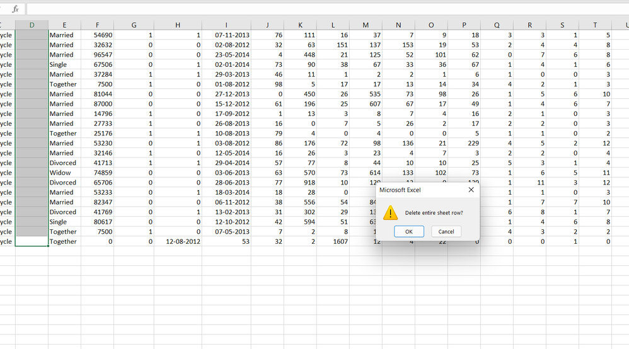This screenshot has width=629, height=349.
Task: Click into the formula bar field
Action: 327,9
